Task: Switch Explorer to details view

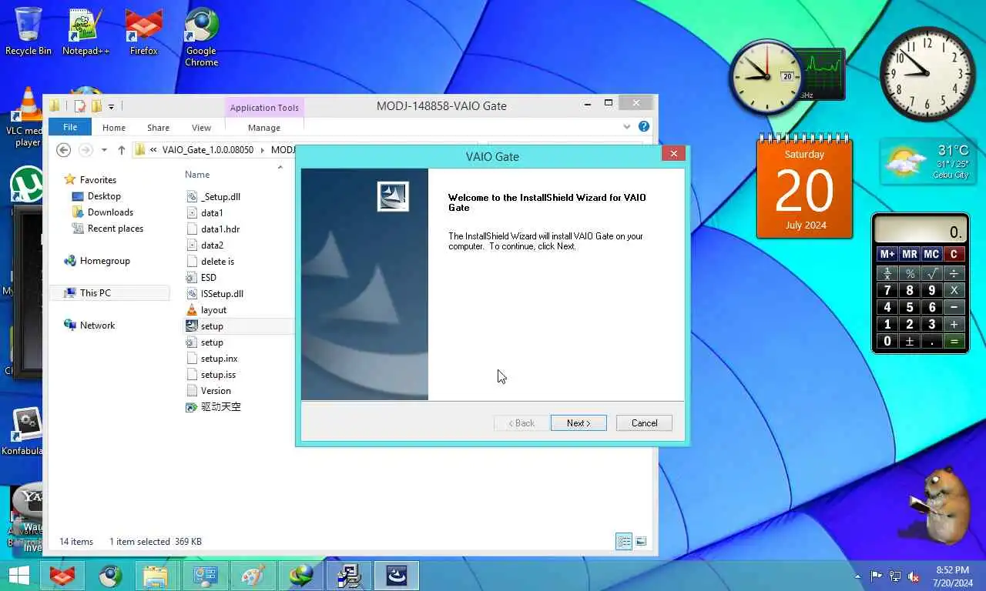Action: click(624, 542)
